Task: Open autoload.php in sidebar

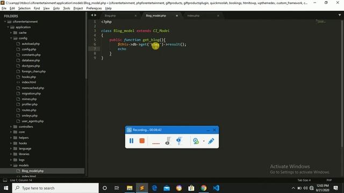Action: pos(31,44)
